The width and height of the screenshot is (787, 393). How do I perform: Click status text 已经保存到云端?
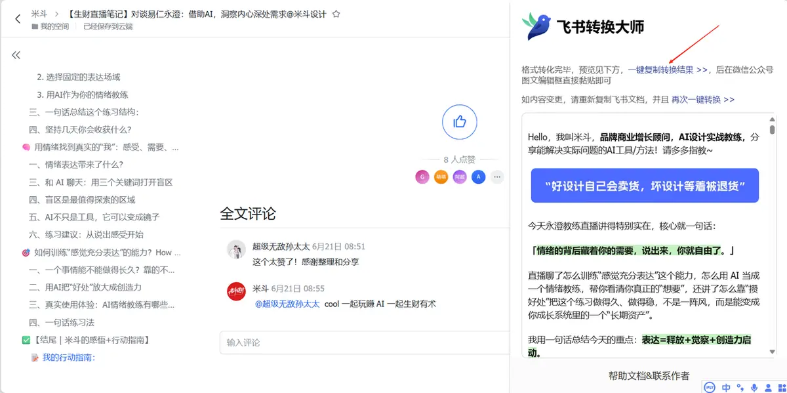108,27
